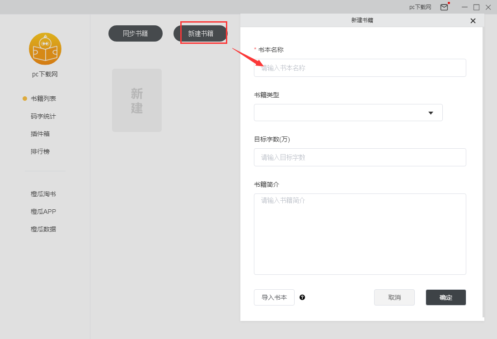497x339 pixels.
Task: Click the orange owl avatar logo
Action: (45, 49)
